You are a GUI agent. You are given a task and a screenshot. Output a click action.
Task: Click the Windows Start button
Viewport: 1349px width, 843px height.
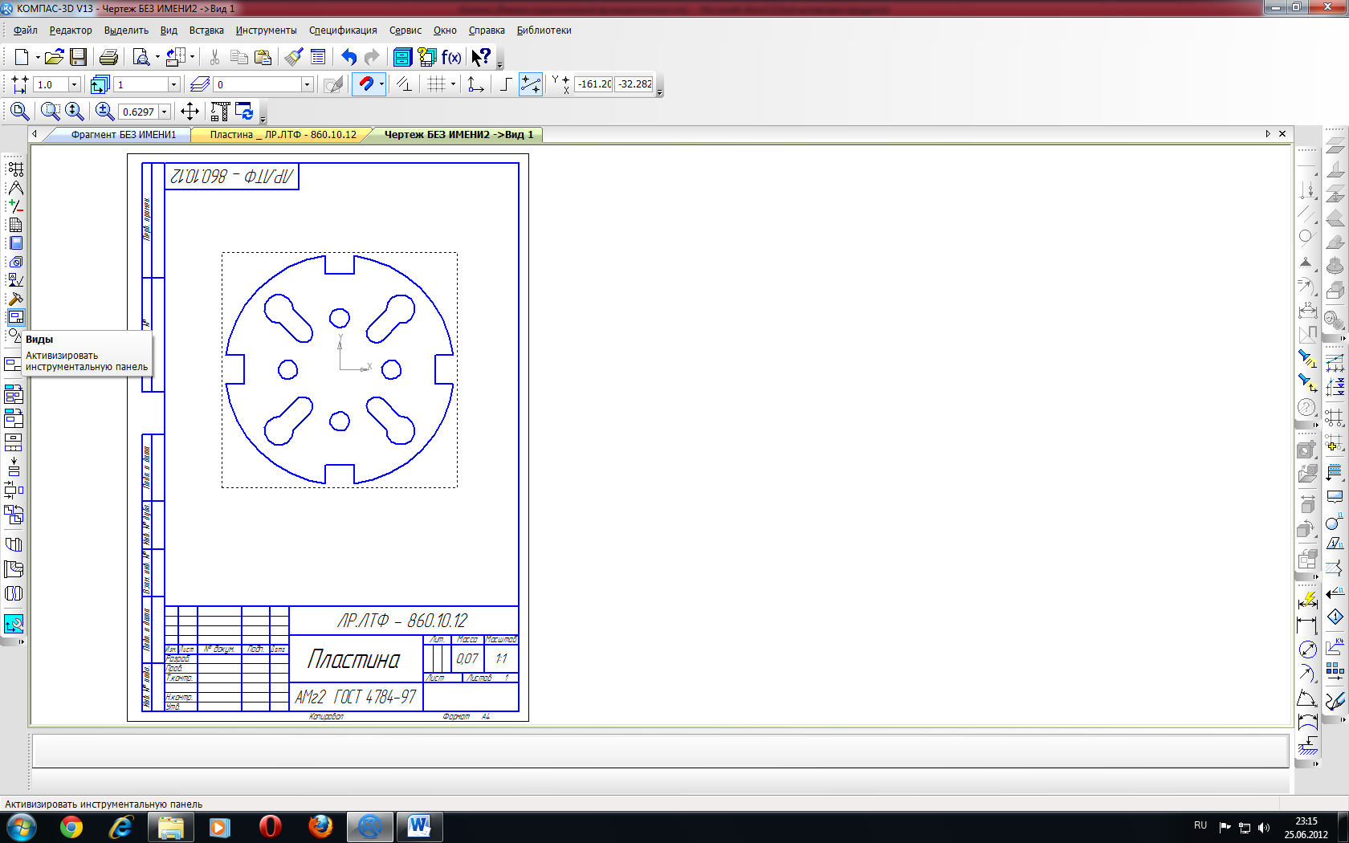point(21,827)
